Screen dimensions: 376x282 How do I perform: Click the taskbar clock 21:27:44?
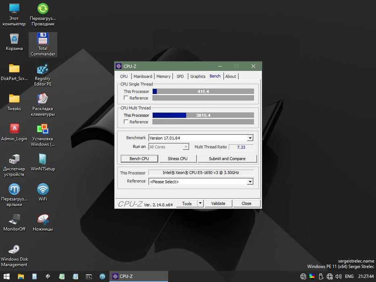366,276
